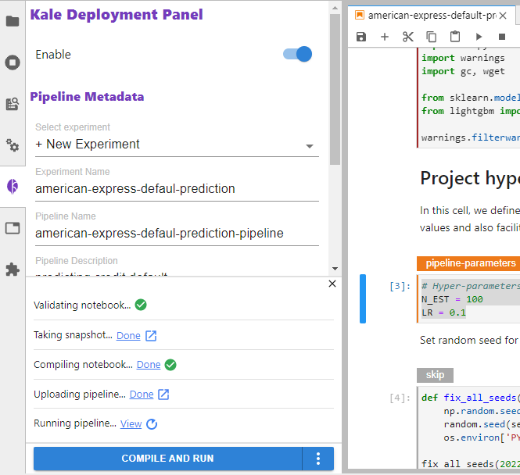The width and height of the screenshot is (520, 475).
Task: Edit the Experiment Name input field
Action: [177, 188]
